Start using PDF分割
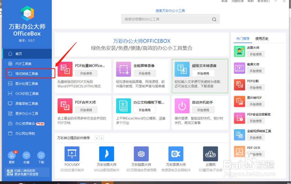 [x=256, y=88]
